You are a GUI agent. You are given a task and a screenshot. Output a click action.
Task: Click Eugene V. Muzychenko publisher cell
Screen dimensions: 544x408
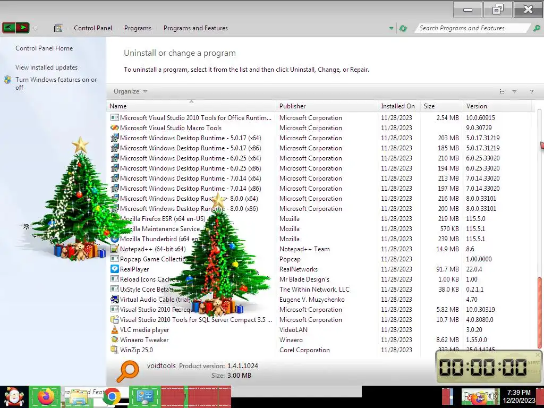[x=312, y=300]
